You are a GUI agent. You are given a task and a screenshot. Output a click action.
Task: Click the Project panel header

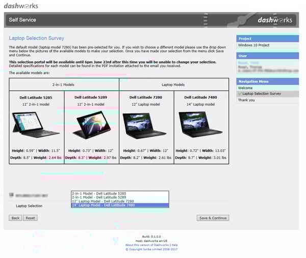268,38
